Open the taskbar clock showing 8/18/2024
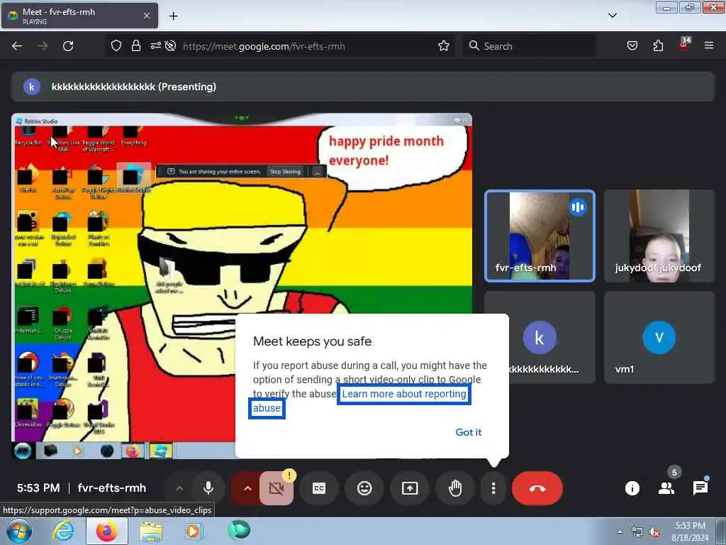The height and width of the screenshot is (545, 726). tap(690, 532)
